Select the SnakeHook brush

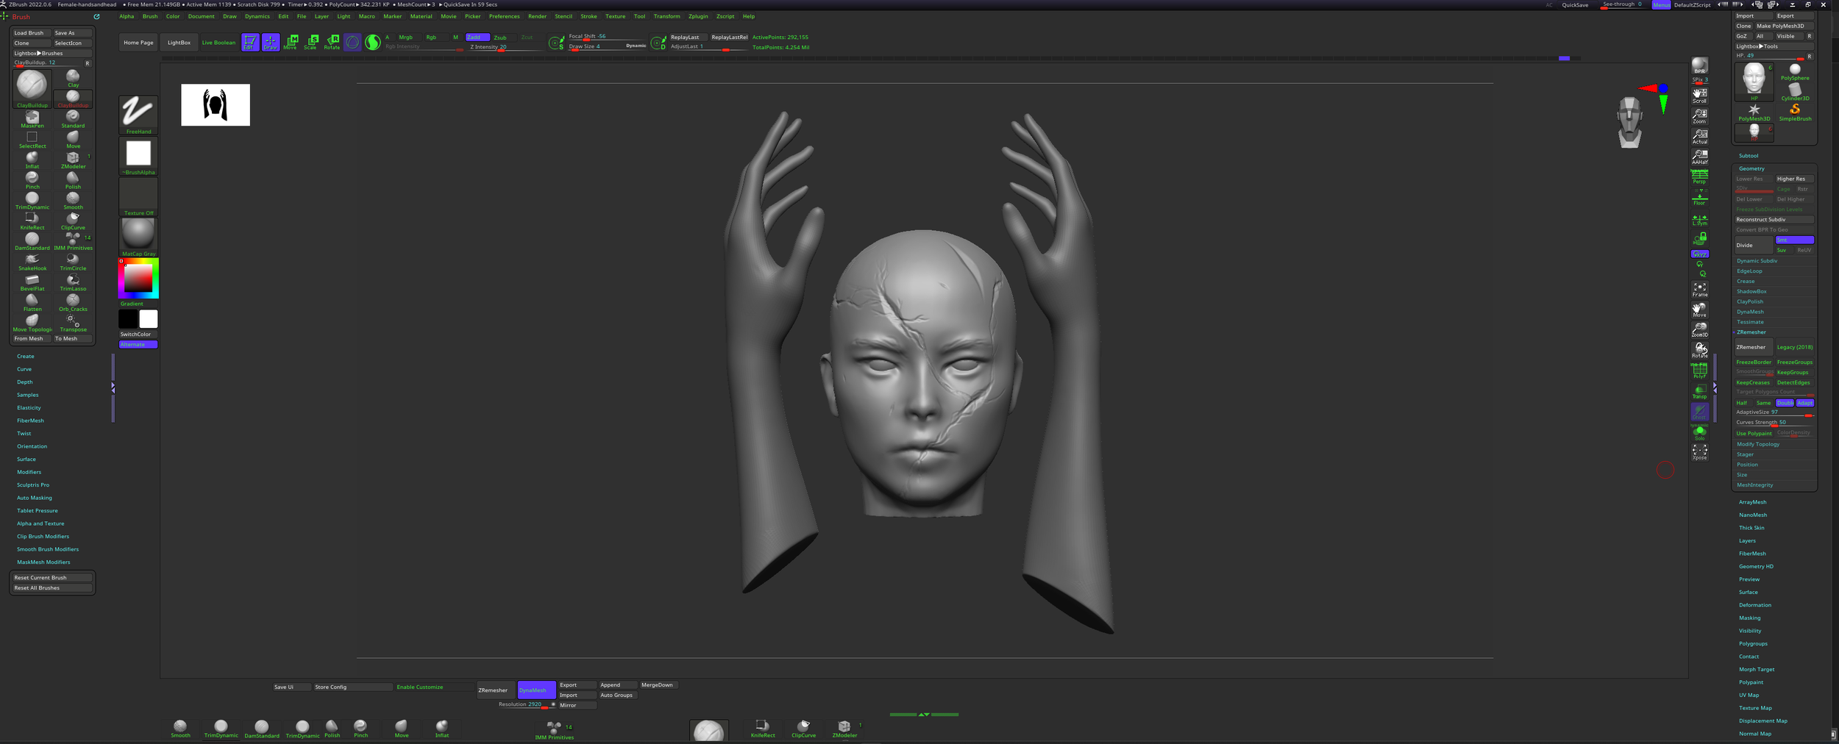pos(32,259)
